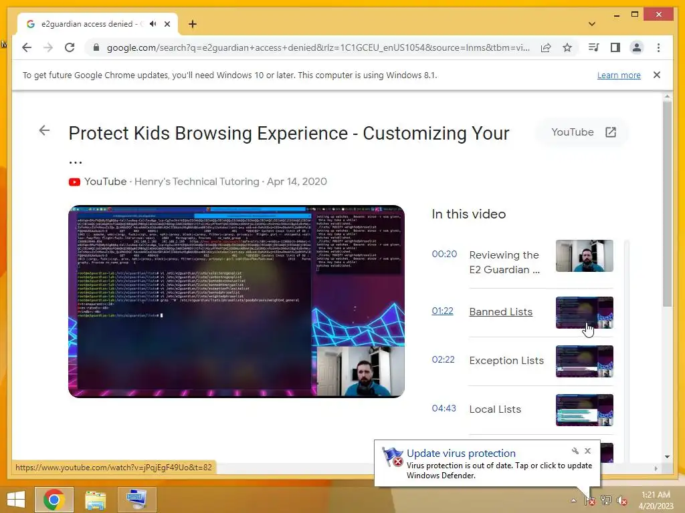The height and width of the screenshot is (513, 685).
Task: Select the e2guardian access denied tab
Action: click(98, 24)
